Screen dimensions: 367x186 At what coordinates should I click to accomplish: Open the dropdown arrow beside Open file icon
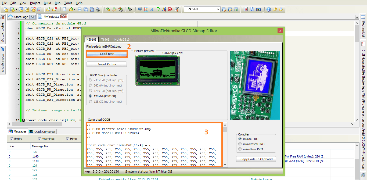point(75,9)
